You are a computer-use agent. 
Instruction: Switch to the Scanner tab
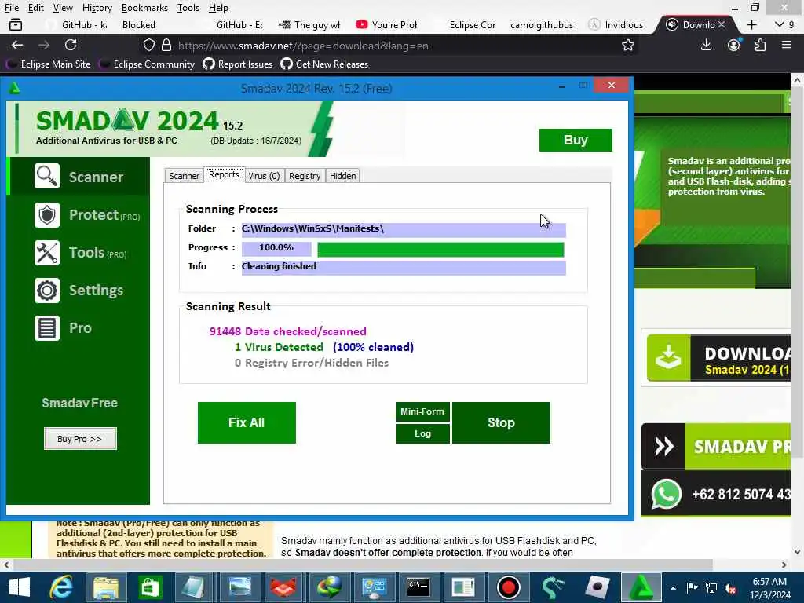click(x=184, y=176)
